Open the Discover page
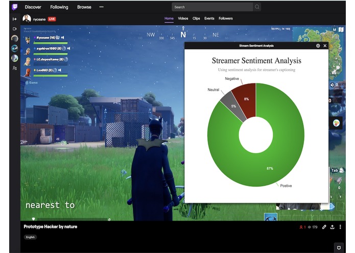The height and width of the screenshot is (253, 355). pyautogui.click(x=33, y=7)
